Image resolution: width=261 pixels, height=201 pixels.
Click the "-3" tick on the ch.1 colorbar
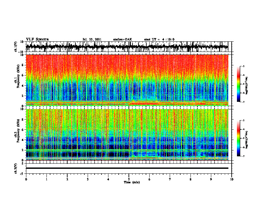click(x=243, y=66)
